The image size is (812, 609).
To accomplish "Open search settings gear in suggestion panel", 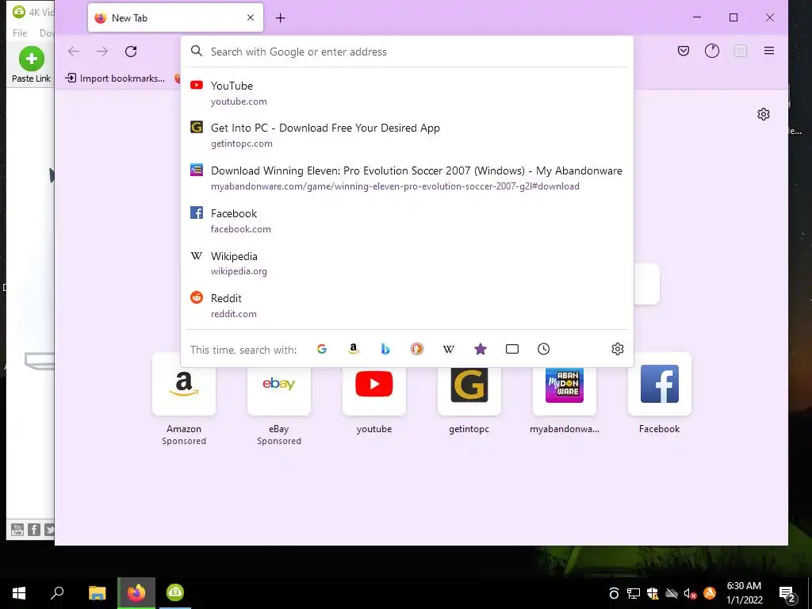I will [x=617, y=349].
